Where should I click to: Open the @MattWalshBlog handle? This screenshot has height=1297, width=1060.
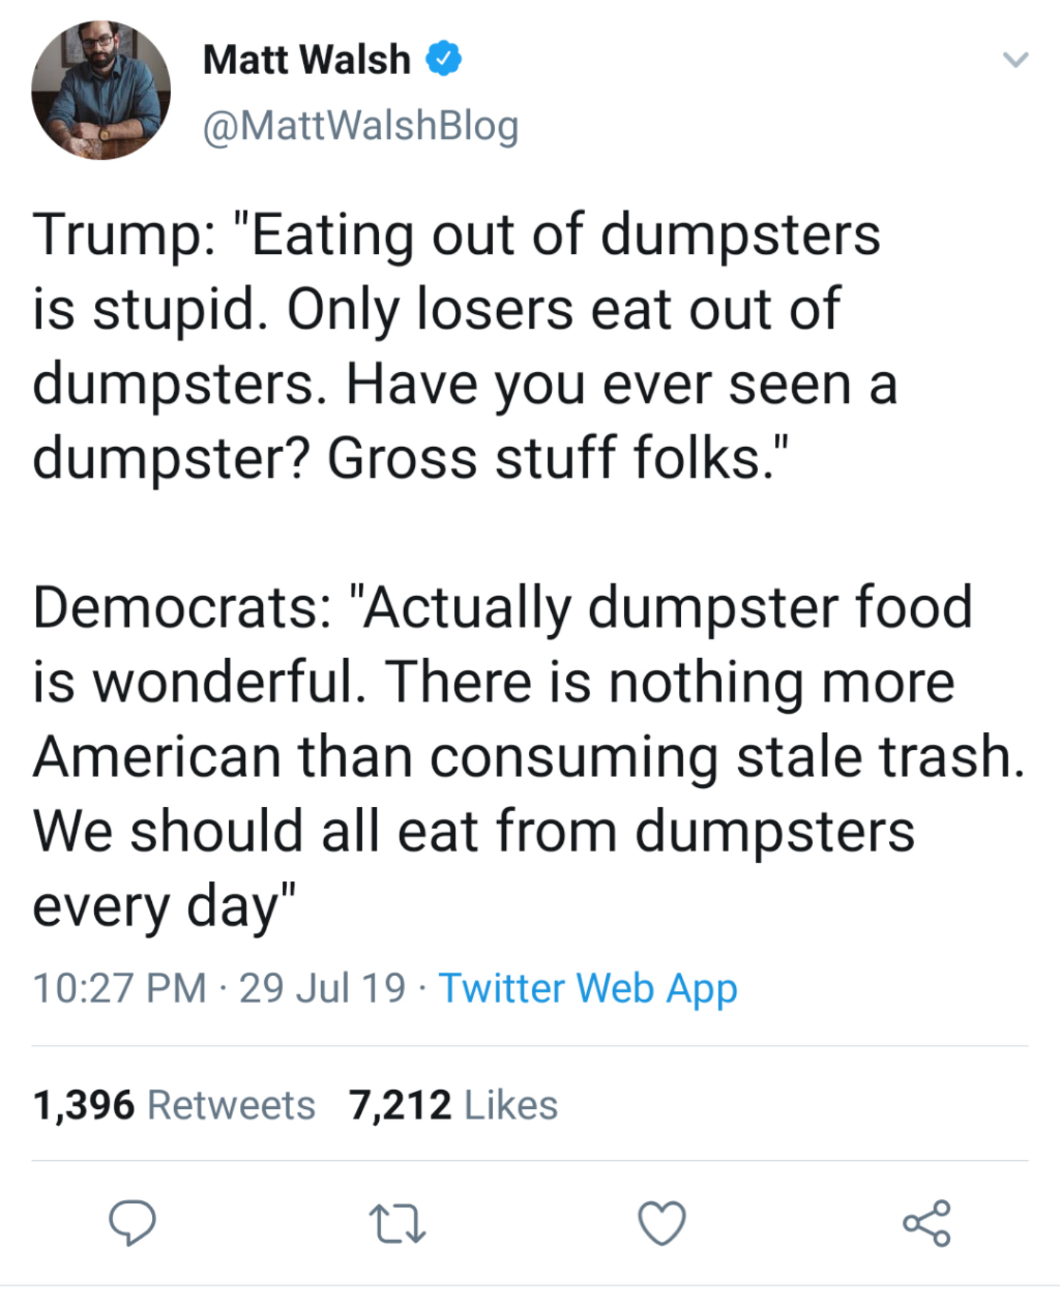point(361,126)
